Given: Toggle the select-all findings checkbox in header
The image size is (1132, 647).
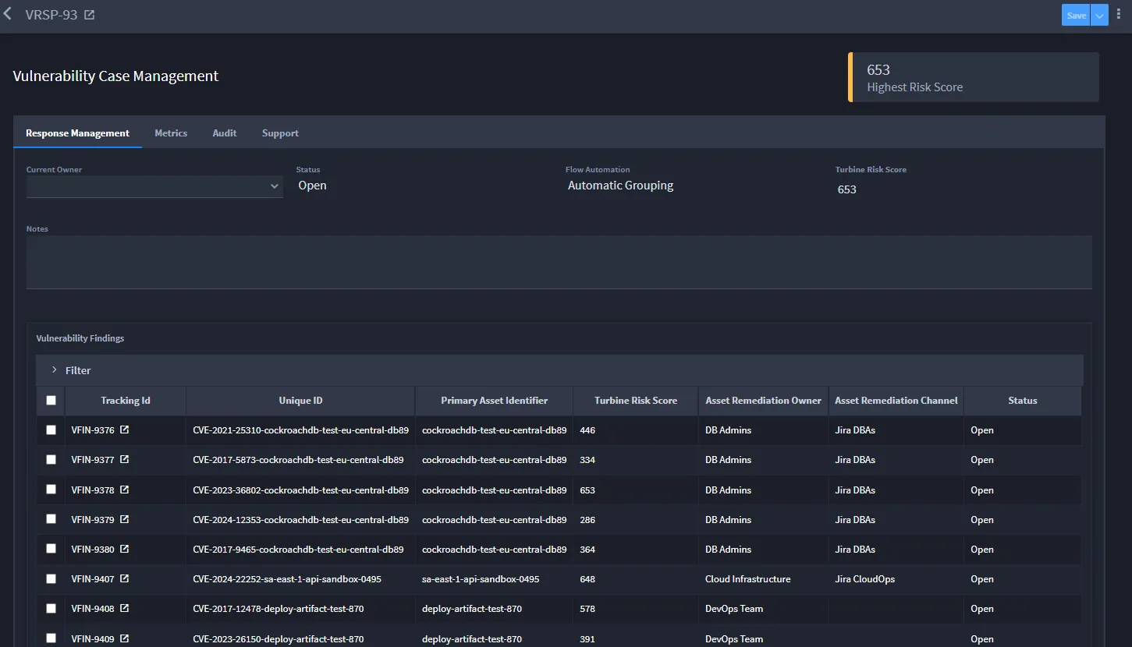Looking at the screenshot, I should [x=51, y=401].
